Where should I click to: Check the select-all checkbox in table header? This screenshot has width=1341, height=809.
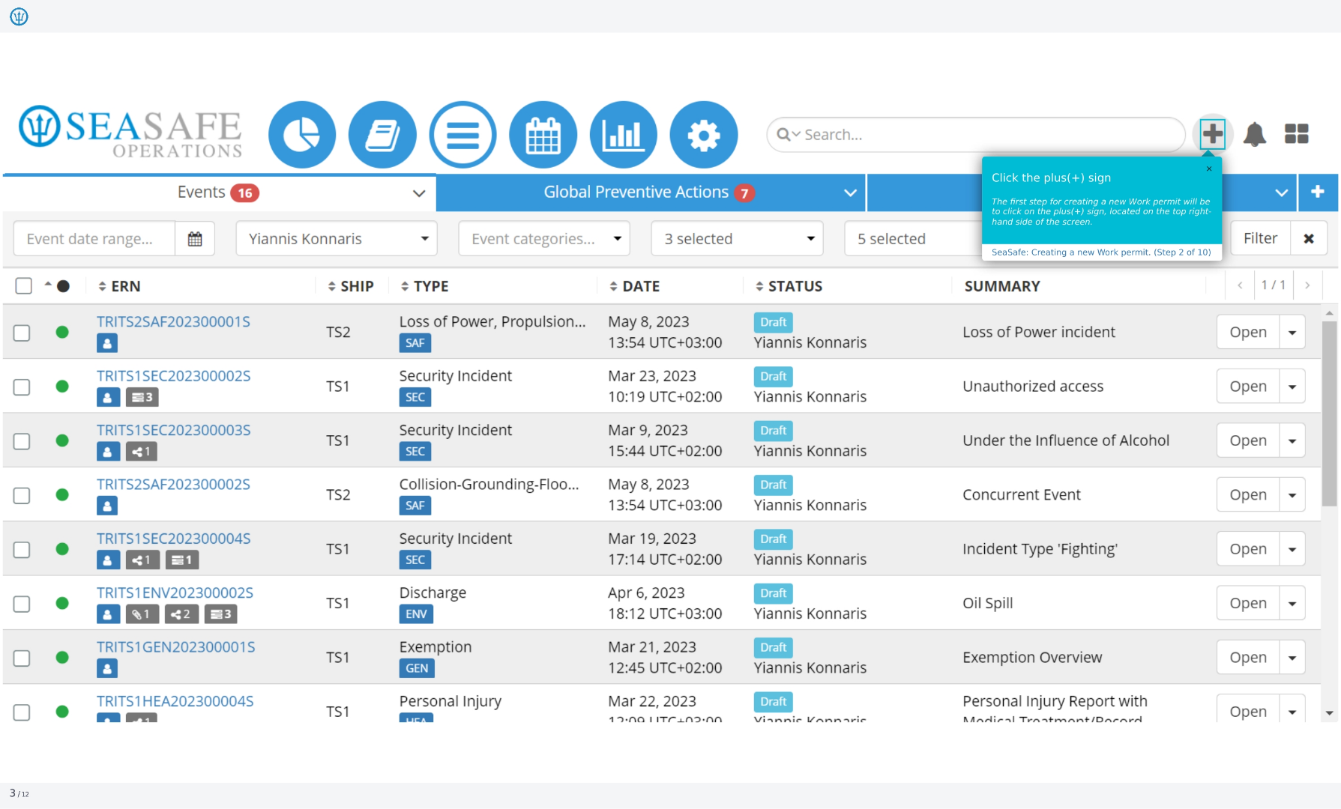point(24,286)
